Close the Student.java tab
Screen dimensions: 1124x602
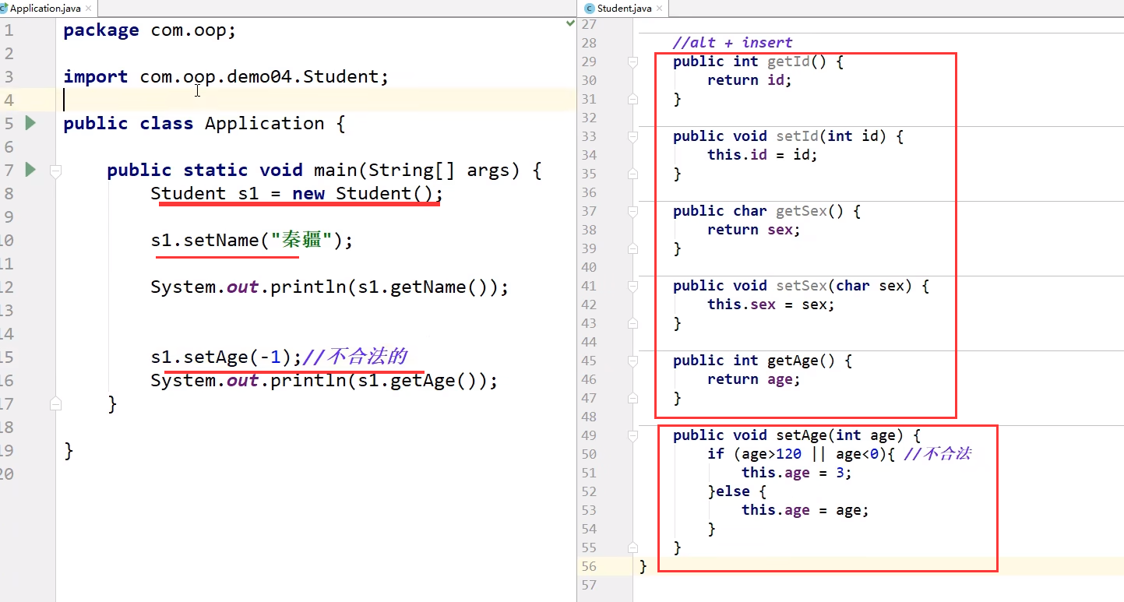(660, 9)
